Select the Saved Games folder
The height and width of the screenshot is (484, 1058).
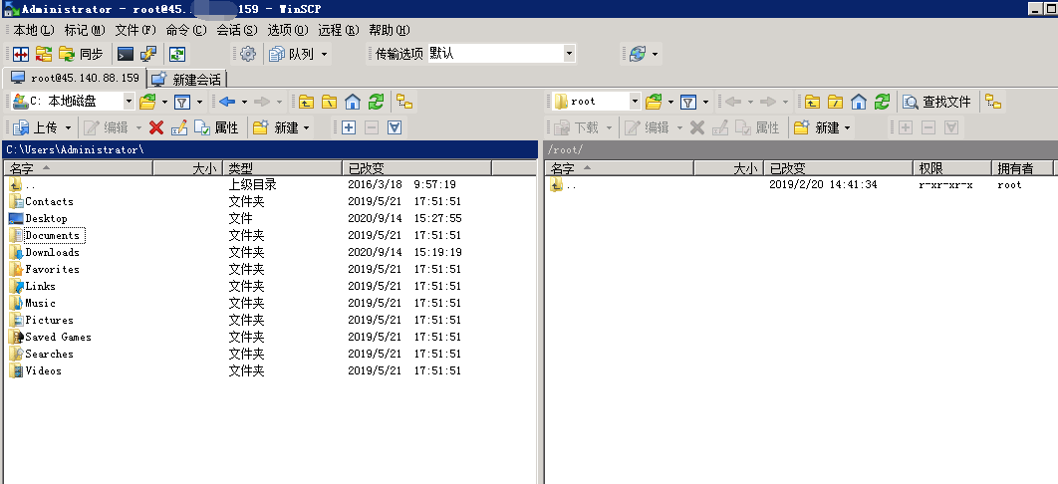click(x=58, y=337)
